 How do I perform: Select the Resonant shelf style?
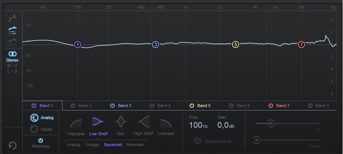tap(135, 145)
